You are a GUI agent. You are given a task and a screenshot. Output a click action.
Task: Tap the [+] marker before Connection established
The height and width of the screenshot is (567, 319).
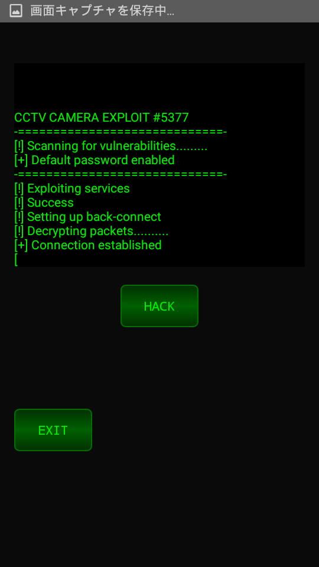(21, 245)
